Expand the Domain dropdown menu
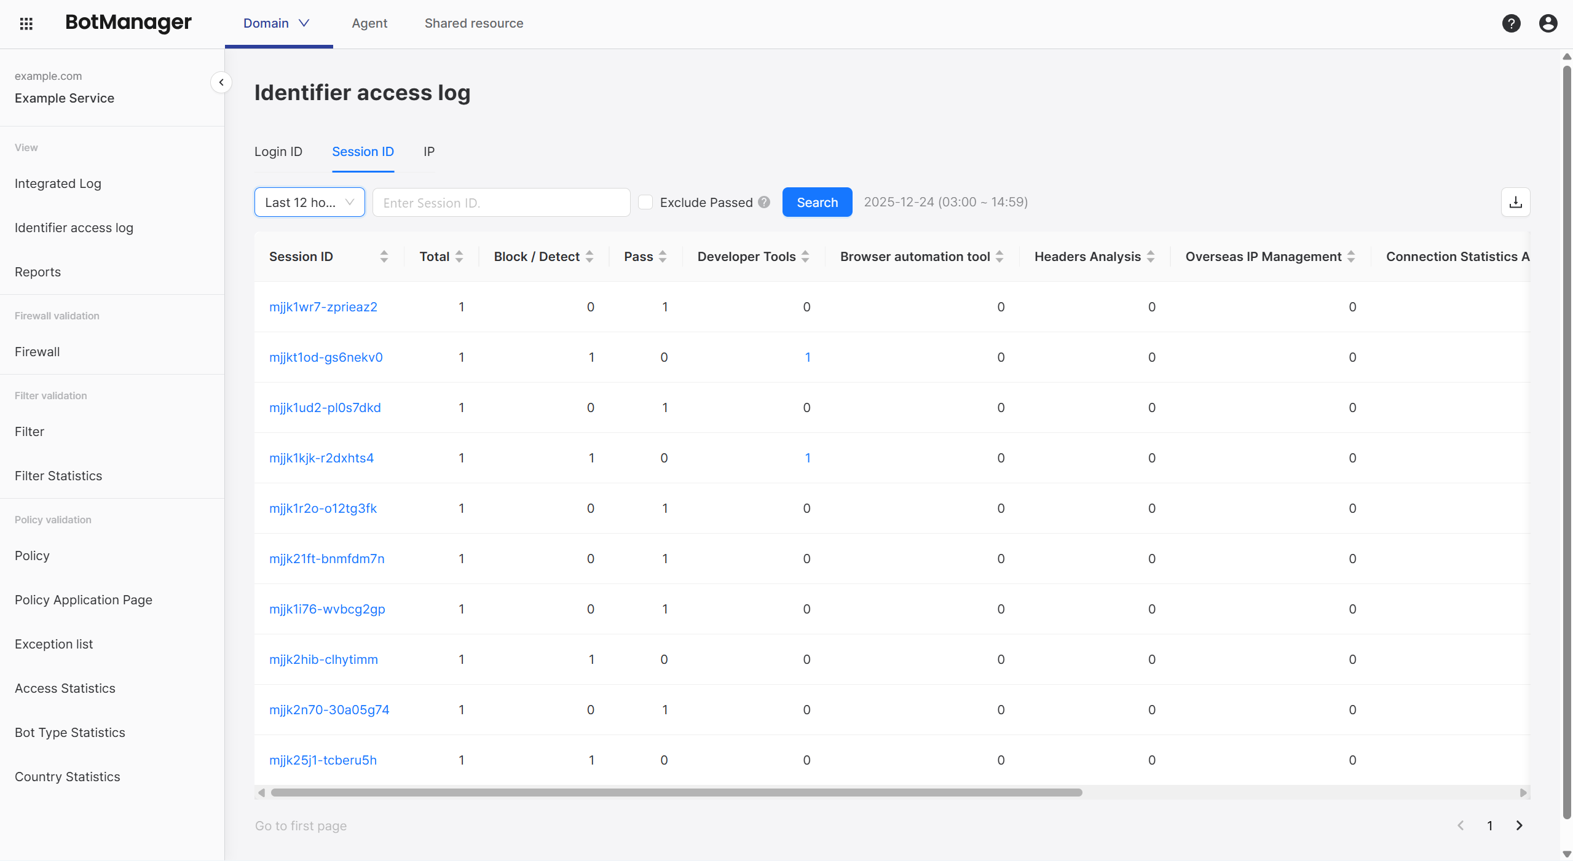Viewport: 1573px width, 861px height. 277,23
